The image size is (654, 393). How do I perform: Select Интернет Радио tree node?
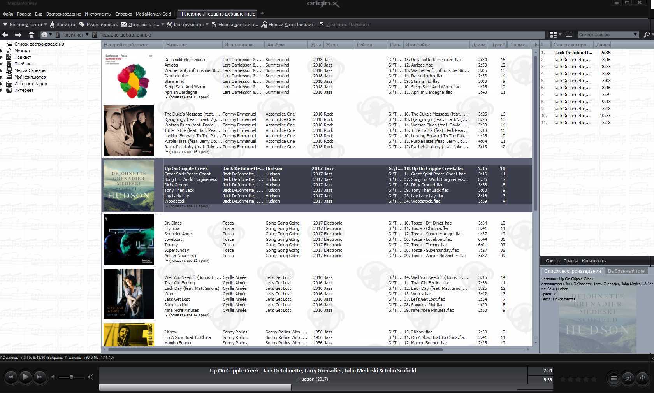pos(30,84)
